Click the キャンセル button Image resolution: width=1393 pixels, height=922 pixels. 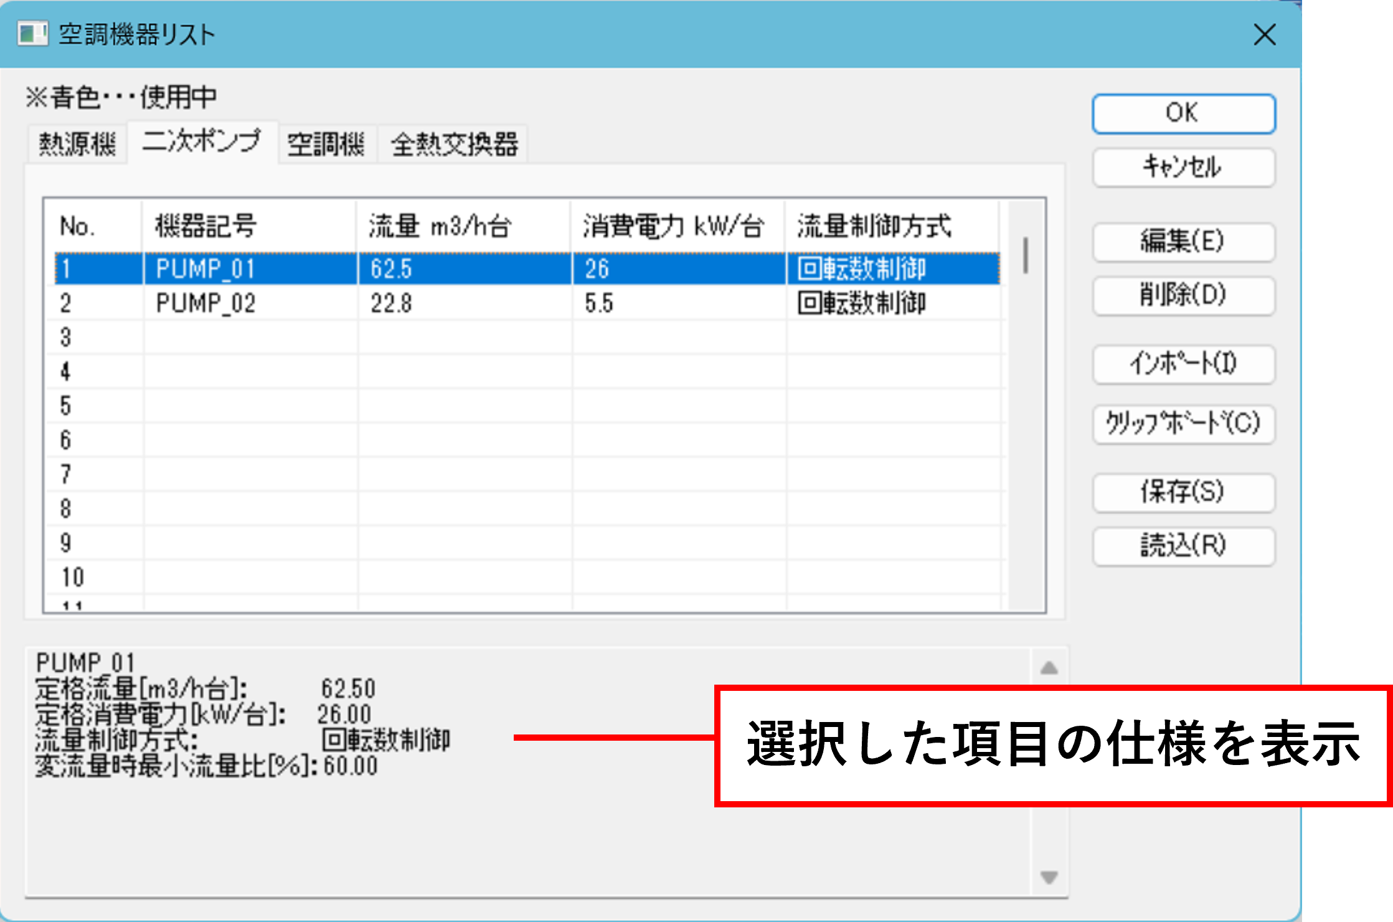tap(1183, 167)
